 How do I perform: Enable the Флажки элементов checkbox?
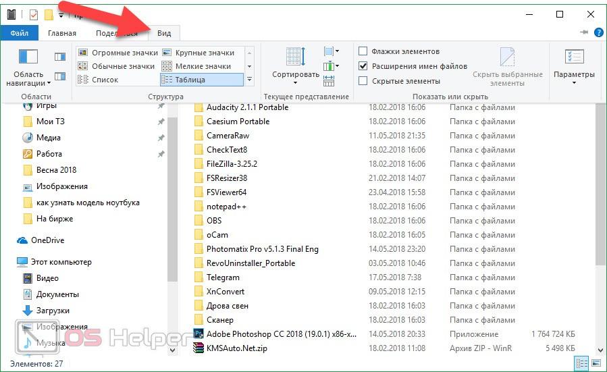363,51
